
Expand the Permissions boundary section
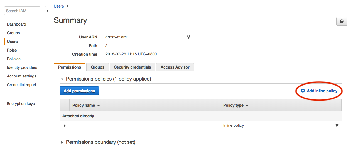pyautogui.click(x=62, y=142)
